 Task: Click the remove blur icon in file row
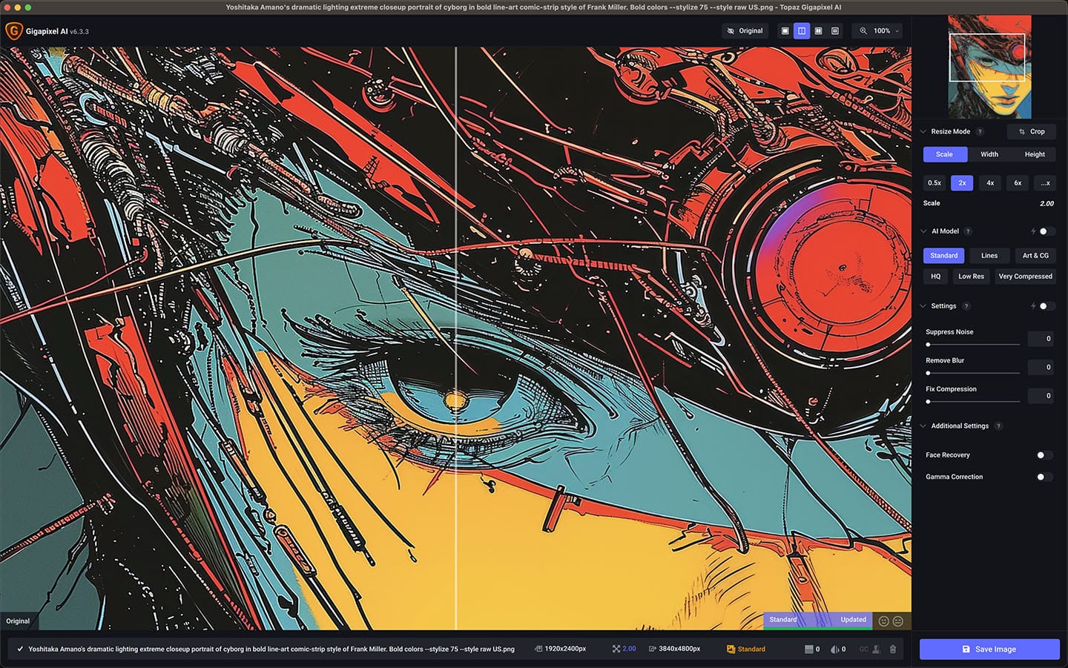[834, 649]
